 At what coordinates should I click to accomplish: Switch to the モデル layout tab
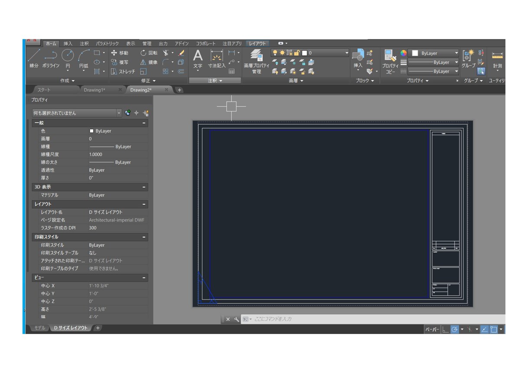coord(39,328)
